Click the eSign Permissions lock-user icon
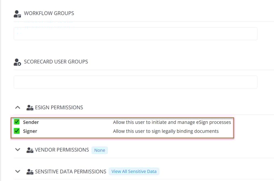Screen dimensions: 274x181 [x=30, y=108]
